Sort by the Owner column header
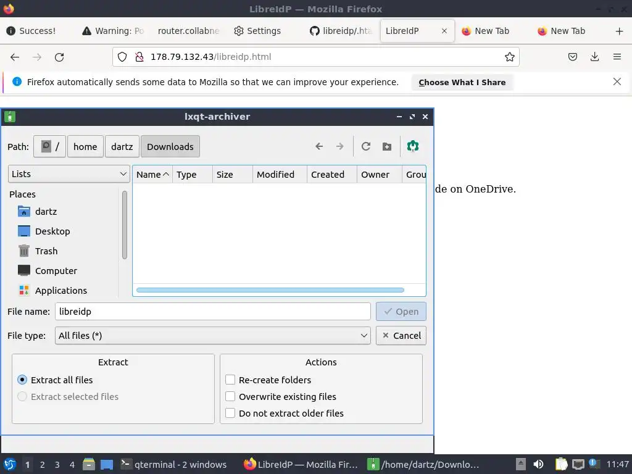The width and height of the screenshot is (632, 474). [x=380, y=175]
